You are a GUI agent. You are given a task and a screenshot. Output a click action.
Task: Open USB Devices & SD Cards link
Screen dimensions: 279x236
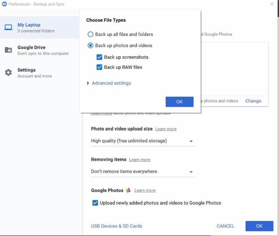(116, 226)
